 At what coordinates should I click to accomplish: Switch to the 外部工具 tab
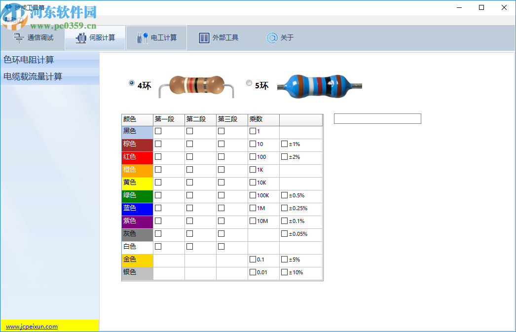tap(219, 38)
